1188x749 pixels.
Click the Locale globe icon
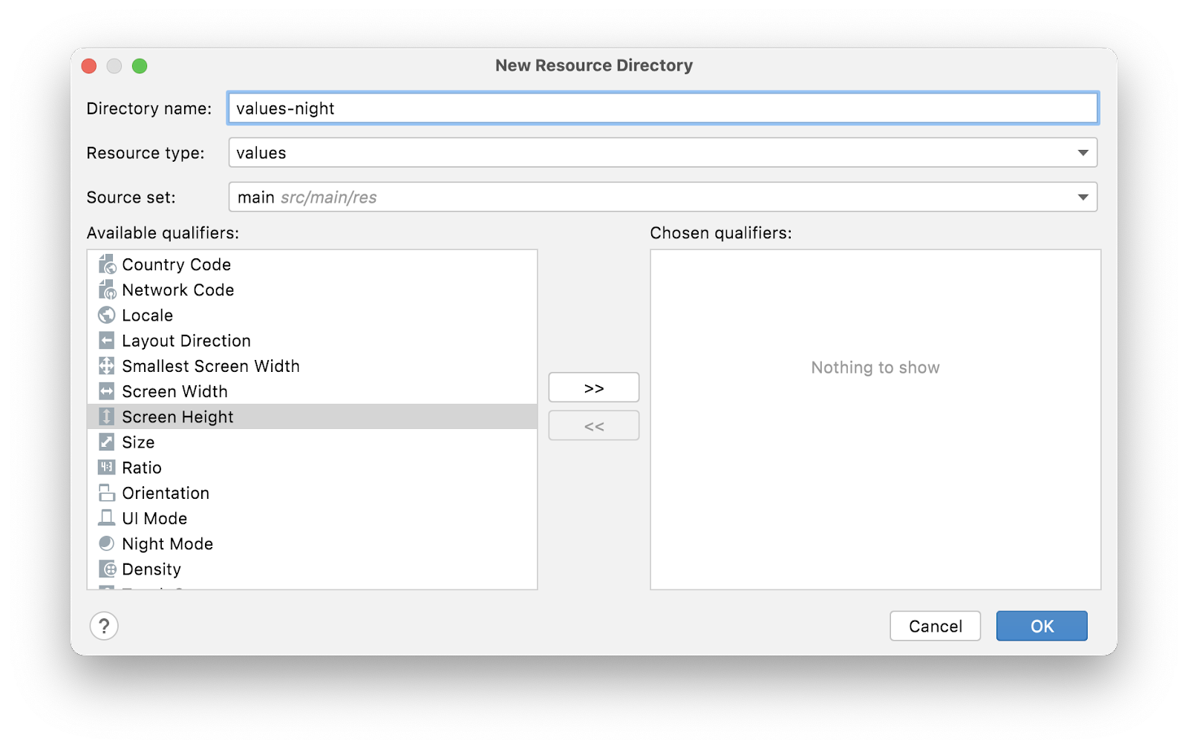[107, 315]
